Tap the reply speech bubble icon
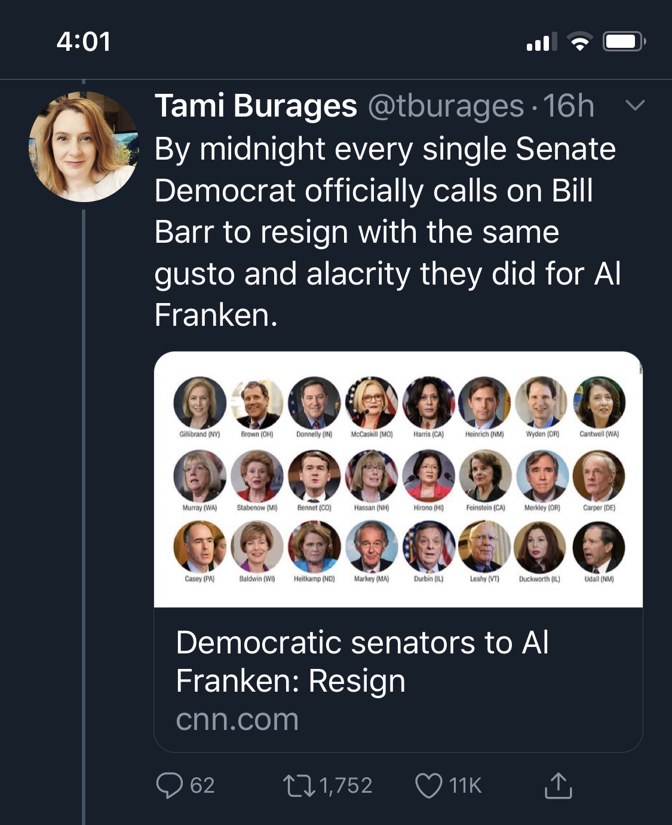The image size is (672, 825). pos(170,785)
